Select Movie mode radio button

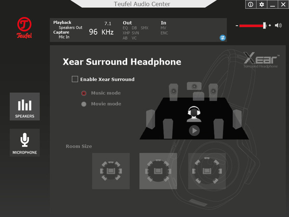pyautogui.click(x=84, y=104)
